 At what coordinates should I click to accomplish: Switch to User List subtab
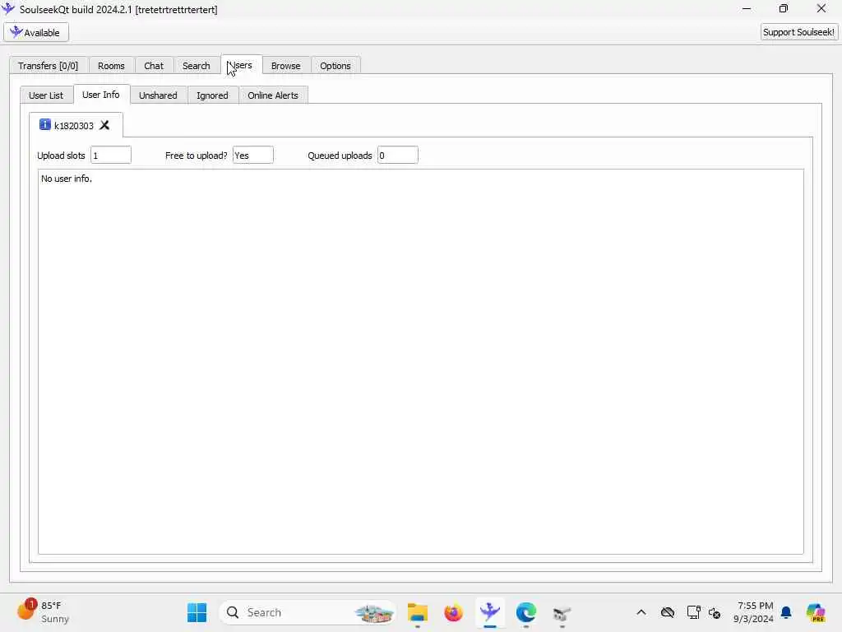tap(46, 95)
